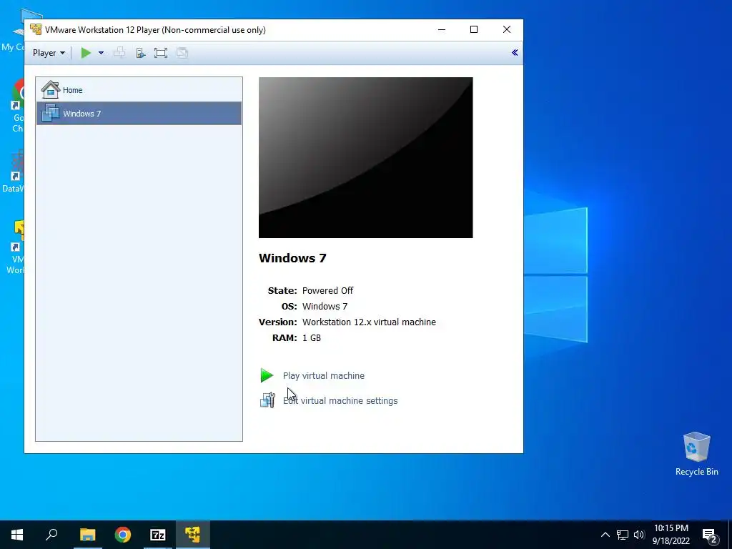732x549 pixels.
Task: Open the Player menu
Action: click(x=49, y=53)
